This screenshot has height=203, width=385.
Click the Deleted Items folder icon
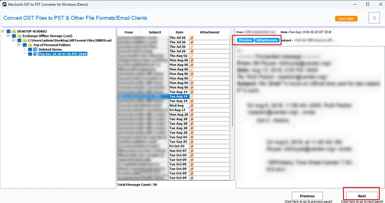pos(35,49)
